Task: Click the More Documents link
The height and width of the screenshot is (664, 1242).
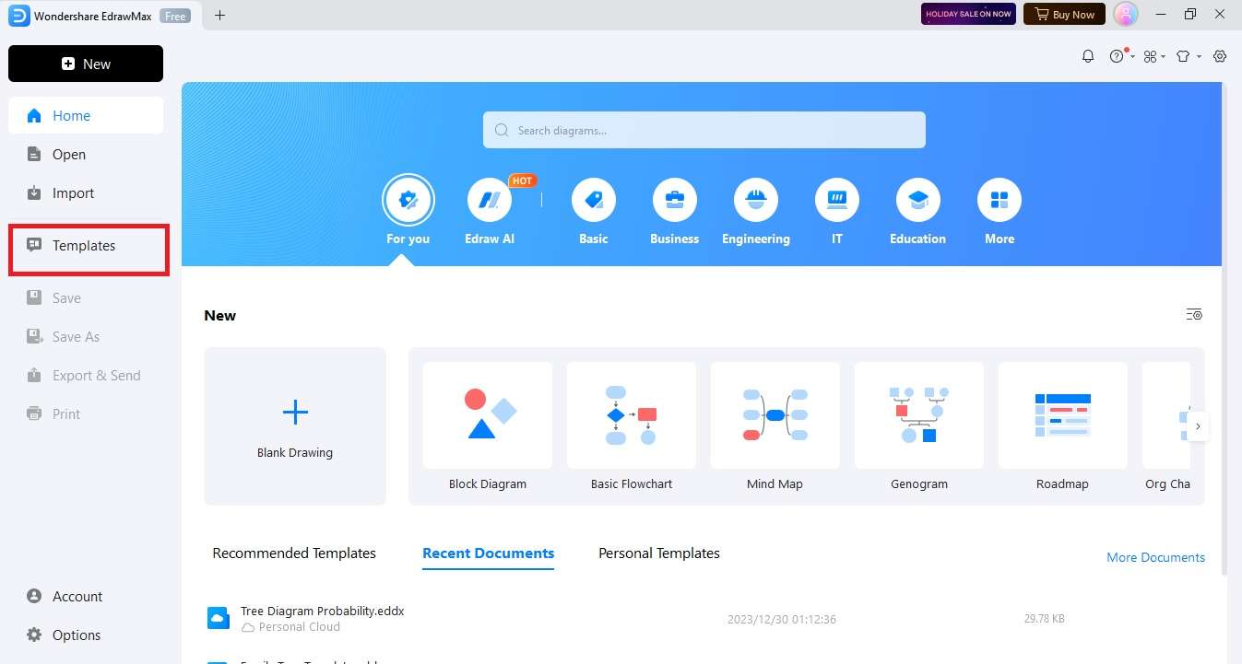Action: pyautogui.click(x=1155, y=557)
